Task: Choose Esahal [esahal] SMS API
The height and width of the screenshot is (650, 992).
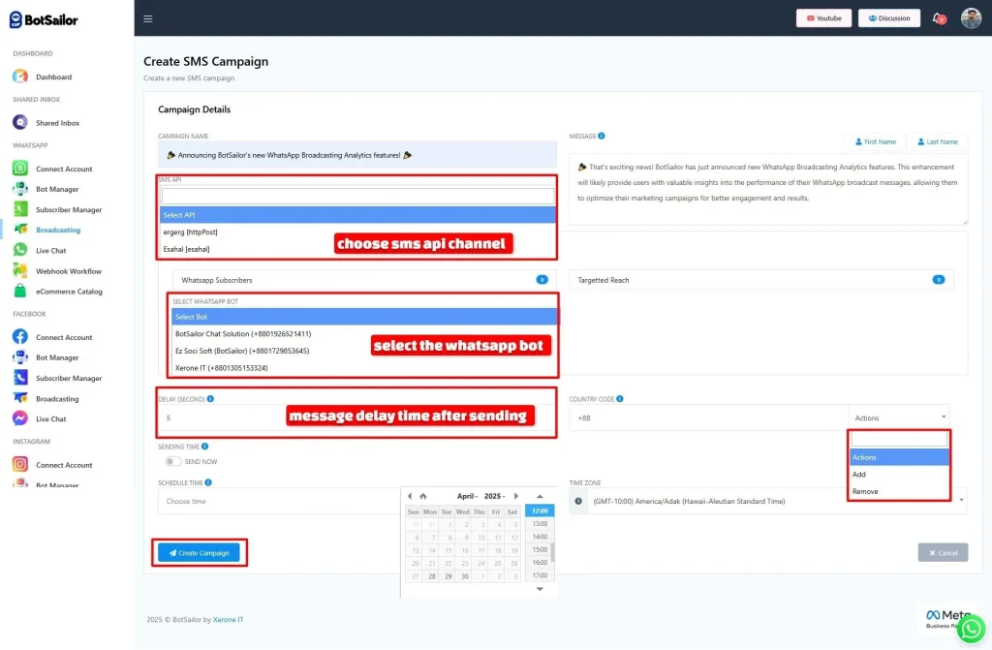Action: pyautogui.click(x=357, y=249)
